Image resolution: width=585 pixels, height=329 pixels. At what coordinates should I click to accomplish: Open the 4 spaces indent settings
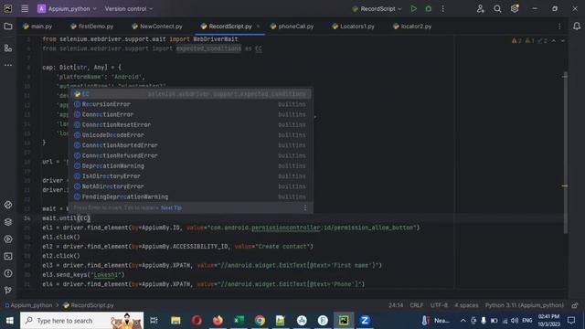pos(466,305)
